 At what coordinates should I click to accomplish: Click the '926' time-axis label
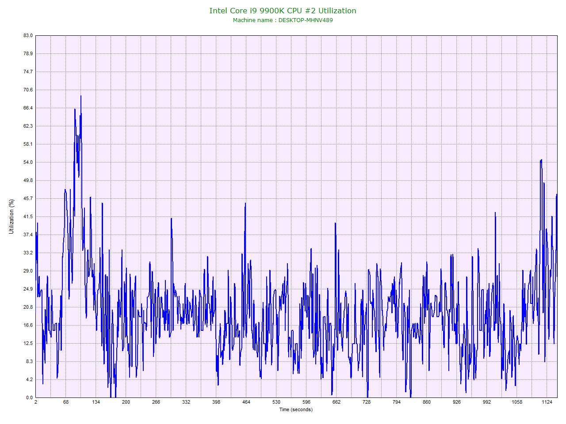[457, 402]
